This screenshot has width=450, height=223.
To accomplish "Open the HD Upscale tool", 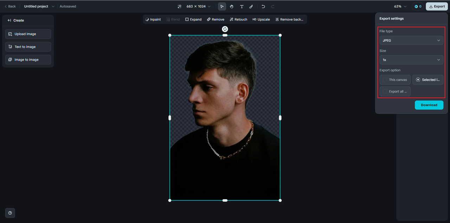I will point(261,19).
